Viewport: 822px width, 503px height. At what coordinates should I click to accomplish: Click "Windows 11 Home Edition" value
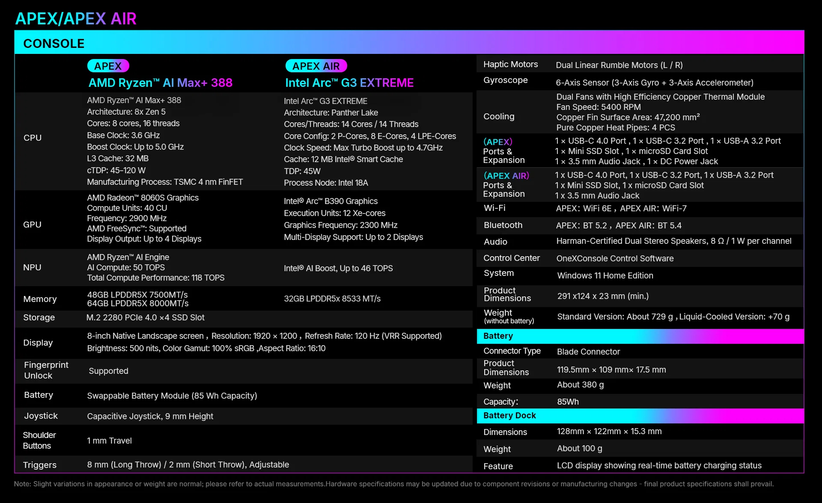click(605, 275)
